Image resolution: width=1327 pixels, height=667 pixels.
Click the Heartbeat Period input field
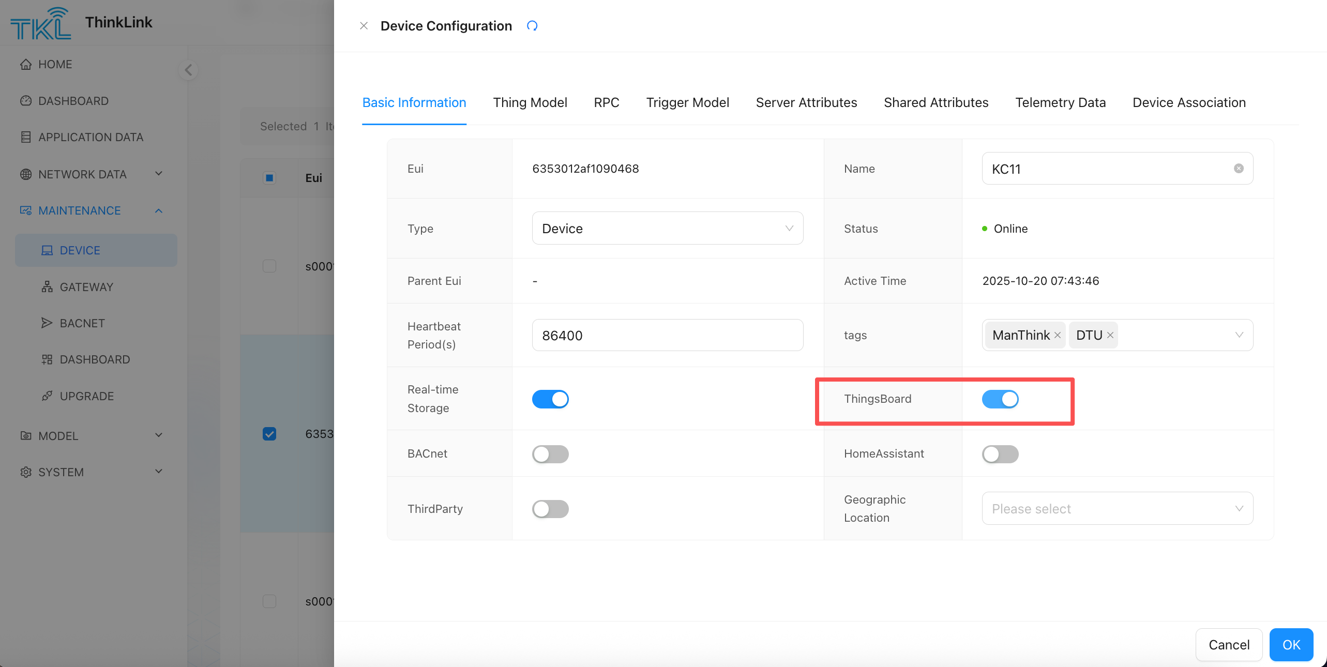pos(667,336)
